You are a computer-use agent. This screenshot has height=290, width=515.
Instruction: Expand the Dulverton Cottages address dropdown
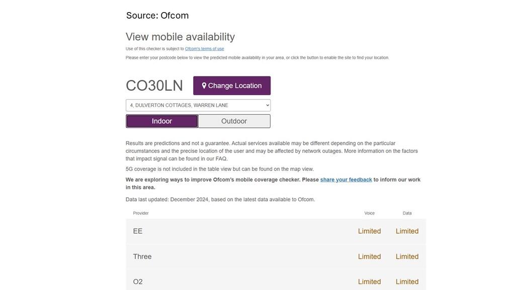pyautogui.click(x=198, y=105)
